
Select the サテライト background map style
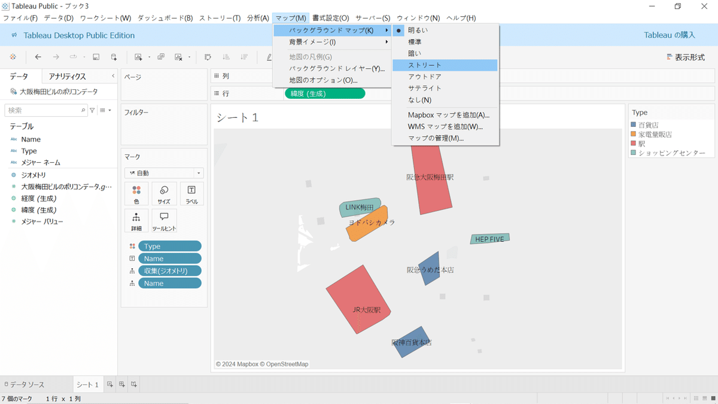click(x=445, y=88)
